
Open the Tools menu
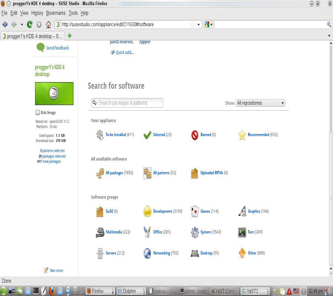tap(73, 13)
